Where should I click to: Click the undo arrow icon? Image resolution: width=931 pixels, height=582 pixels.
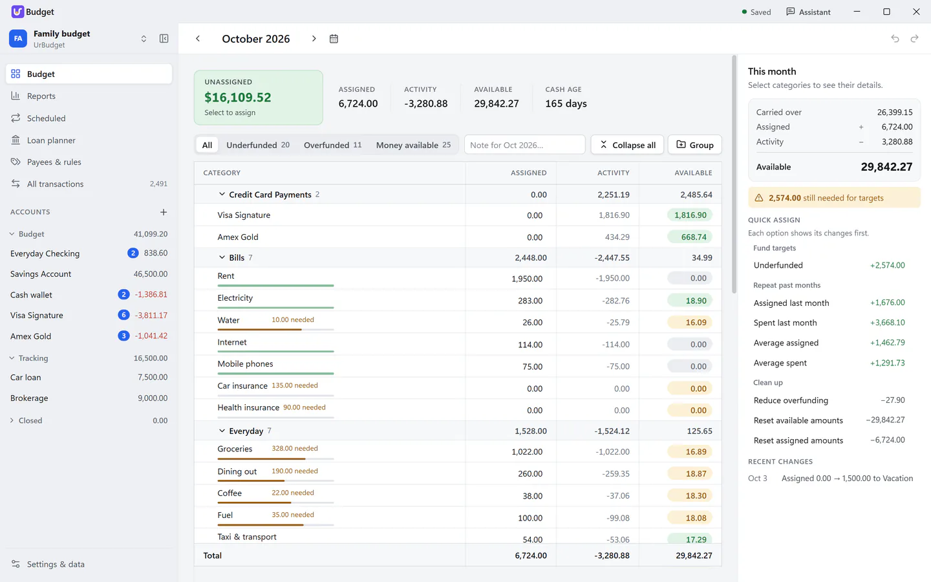[895, 39]
